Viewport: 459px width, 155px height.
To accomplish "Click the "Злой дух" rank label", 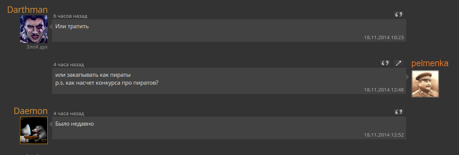I will 37,47.
